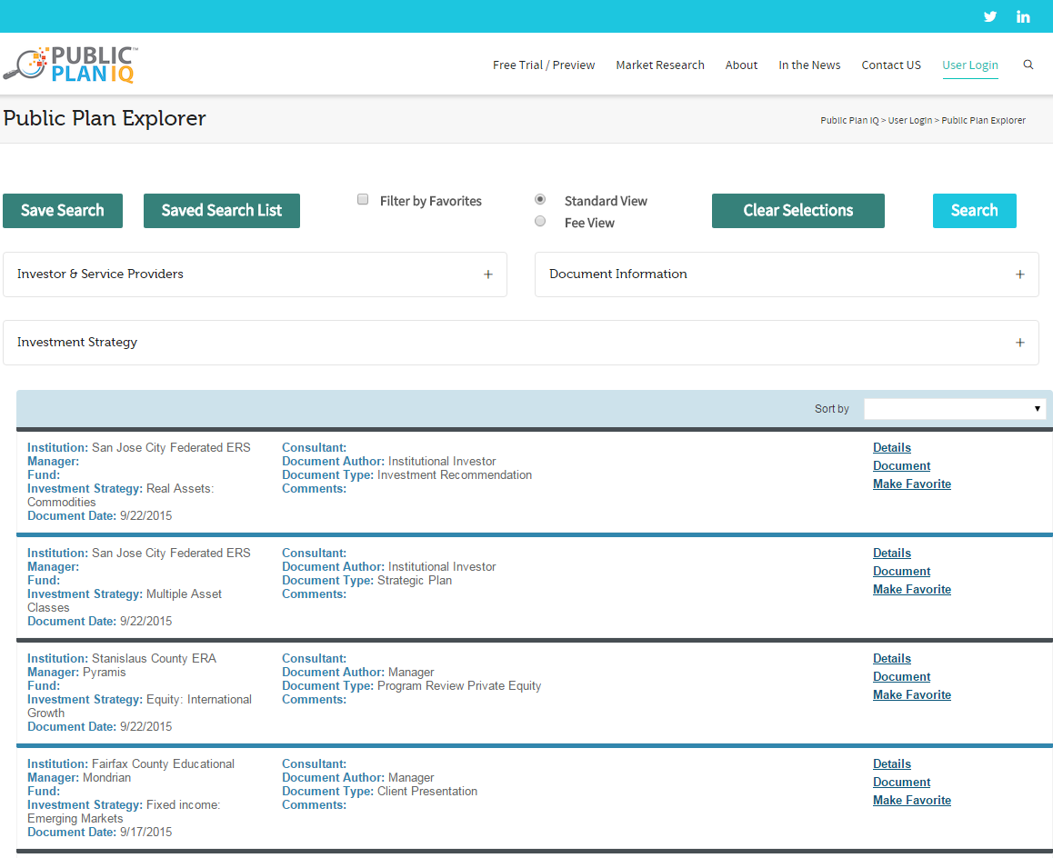Click the 'Pyramis' manager text
Image resolution: width=1053 pixels, height=858 pixels.
[104, 672]
